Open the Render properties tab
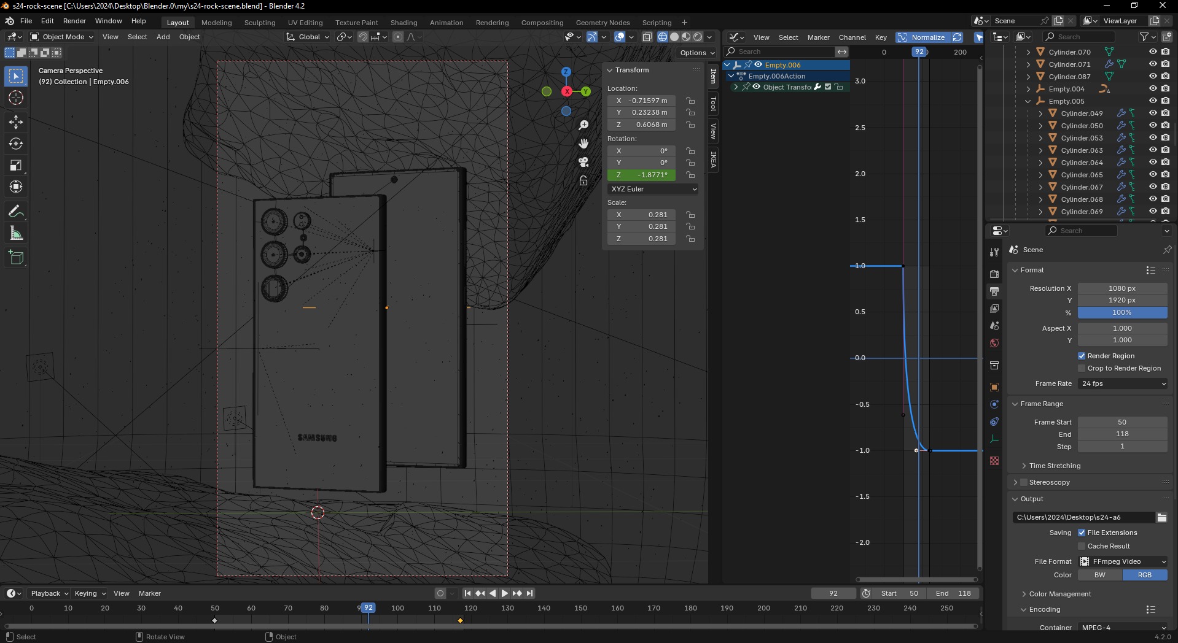 pyautogui.click(x=994, y=274)
